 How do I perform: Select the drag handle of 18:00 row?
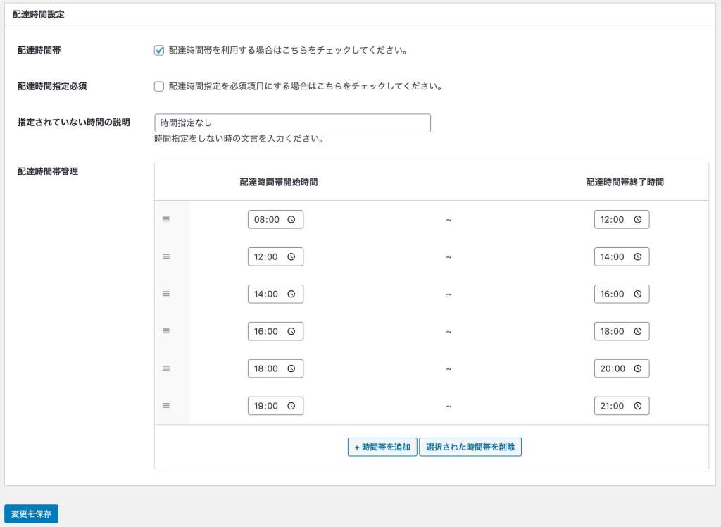coord(166,368)
